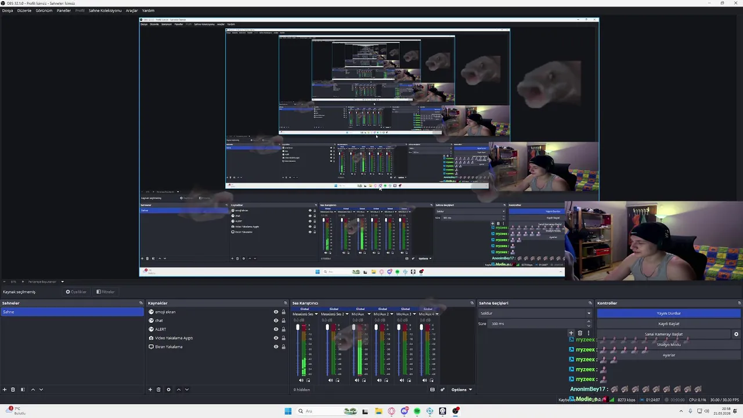
Task: Open Mic/Aux channel dropdown arrow
Action: pos(369,314)
